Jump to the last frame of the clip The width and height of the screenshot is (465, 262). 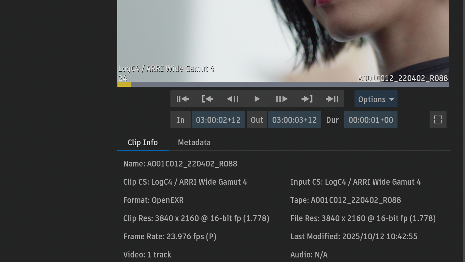(332, 99)
